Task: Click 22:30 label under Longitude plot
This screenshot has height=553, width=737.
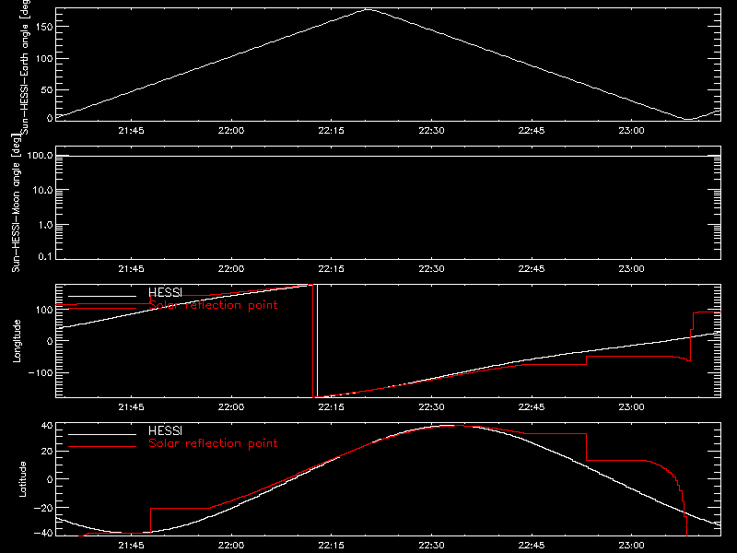Action: pyautogui.click(x=431, y=406)
